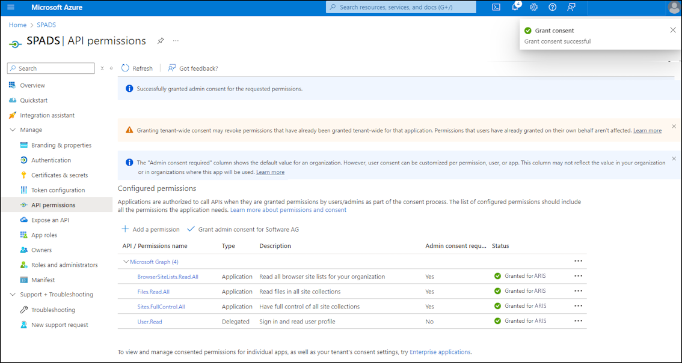This screenshot has height=363, width=682.
Task: Click the Microsoft Azure logo text
Action: point(57,7)
